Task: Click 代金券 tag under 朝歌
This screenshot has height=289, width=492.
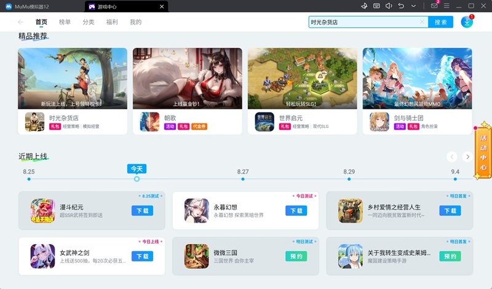Action: click(x=199, y=127)
